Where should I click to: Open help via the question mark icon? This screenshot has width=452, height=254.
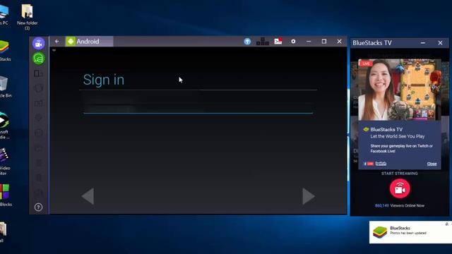coord(38,207)
